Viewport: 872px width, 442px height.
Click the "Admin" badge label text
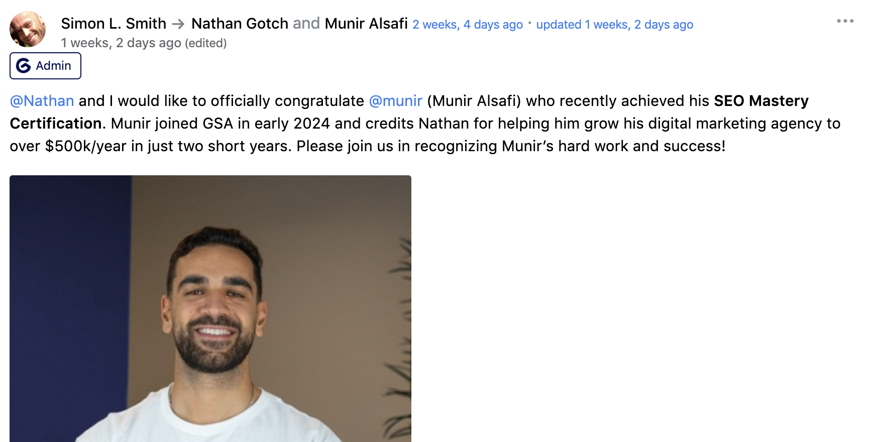tap(53, 66)
